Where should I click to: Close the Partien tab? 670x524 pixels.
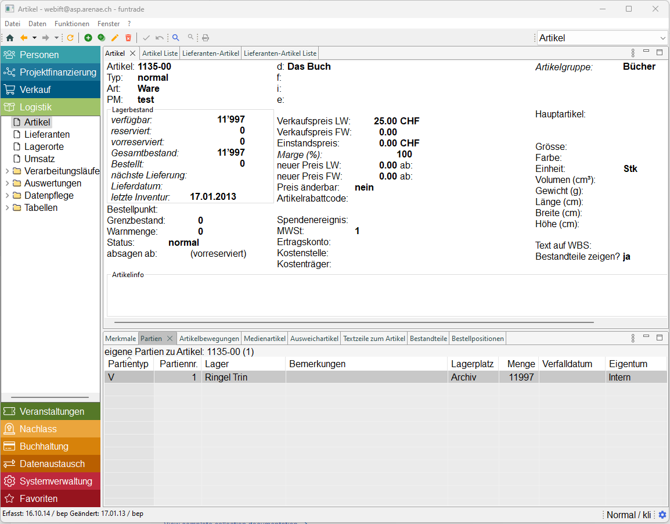(170, 339)
